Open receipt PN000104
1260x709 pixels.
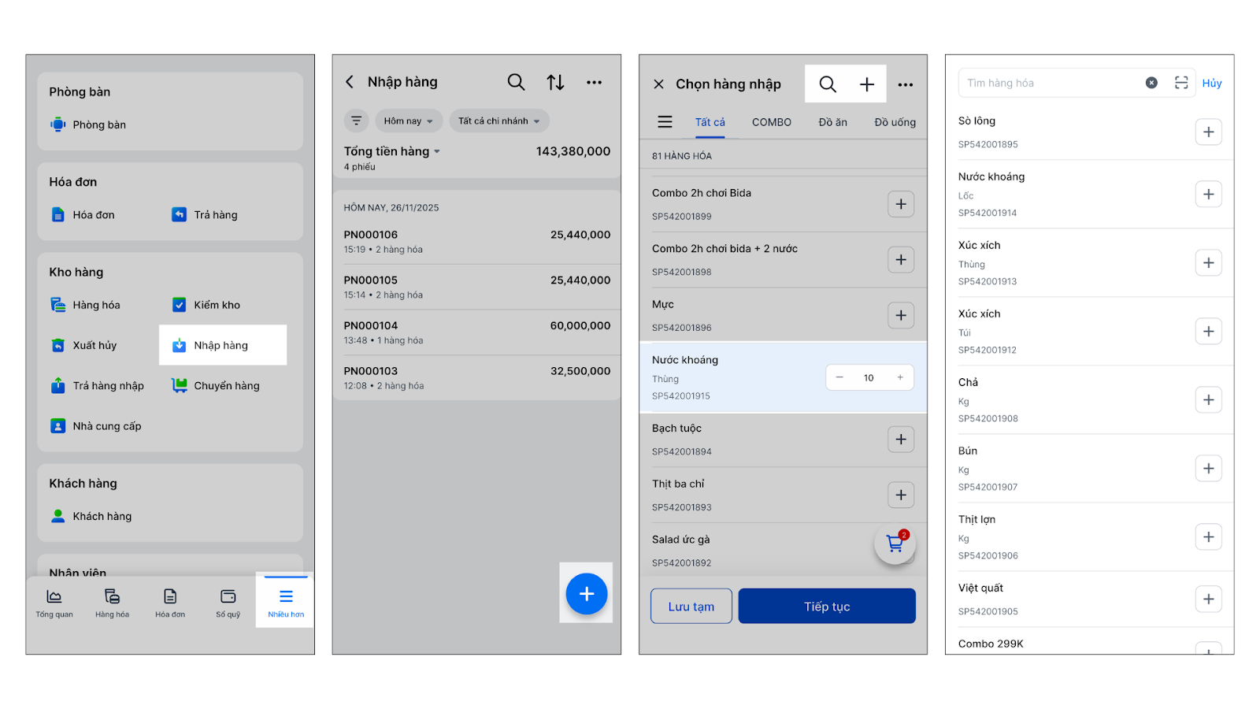476,332
